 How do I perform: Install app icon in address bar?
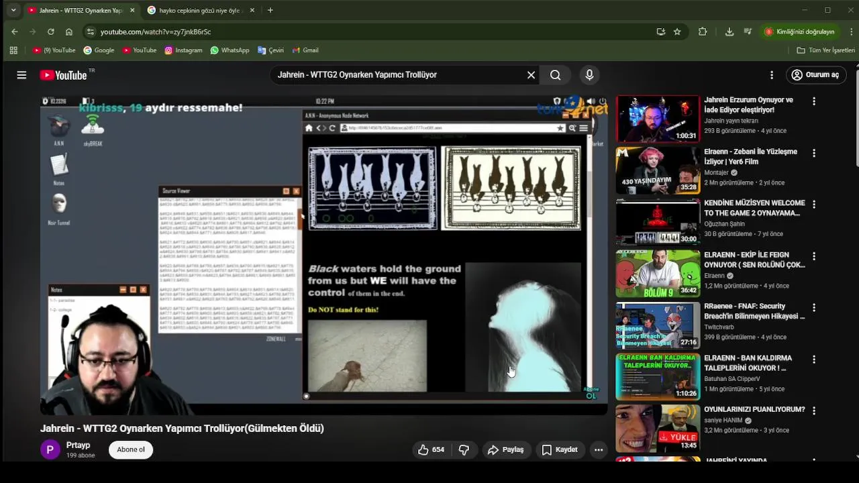pyautogui.click(x=661, y=32)
